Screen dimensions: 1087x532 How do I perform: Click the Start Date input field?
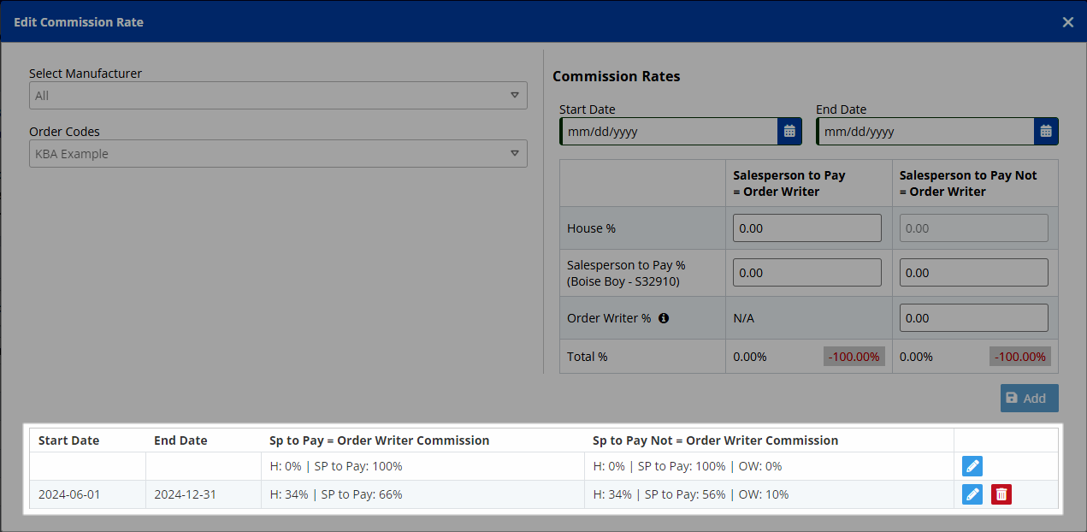pos(668,132)
